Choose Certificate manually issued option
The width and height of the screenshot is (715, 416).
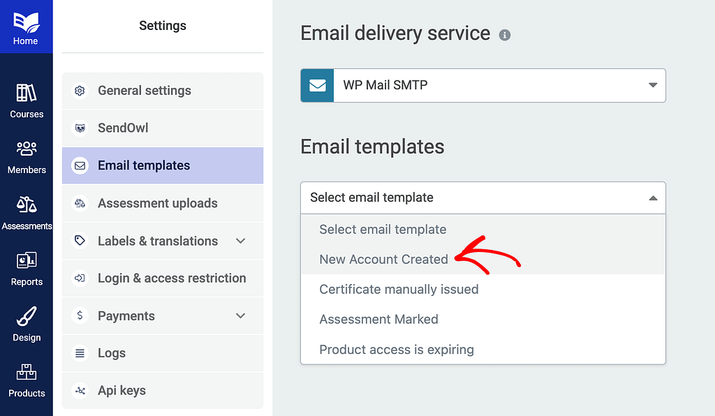tap(399, 289)
